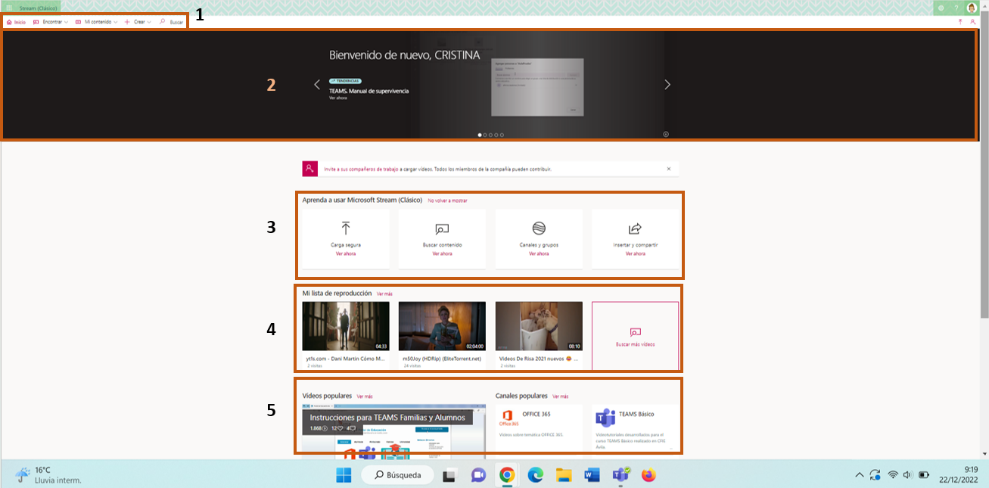Viewport: 989px width, 488px height.
Task: Pause the carousel autoplay button
Action: pyautogui.click(x=666, y=134)
